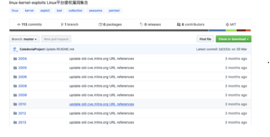The height and width of the screenshot is (137, 270).
Task: Open folder name 2005
Action: 22,68
